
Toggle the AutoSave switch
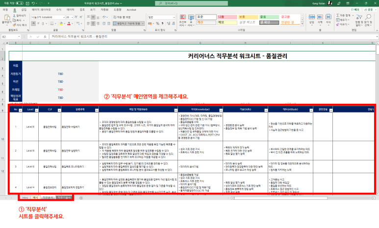coord(19,3)
